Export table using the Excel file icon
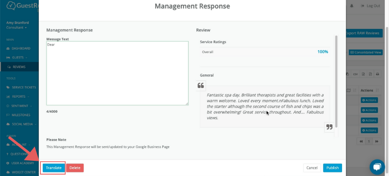 [363, 74]
